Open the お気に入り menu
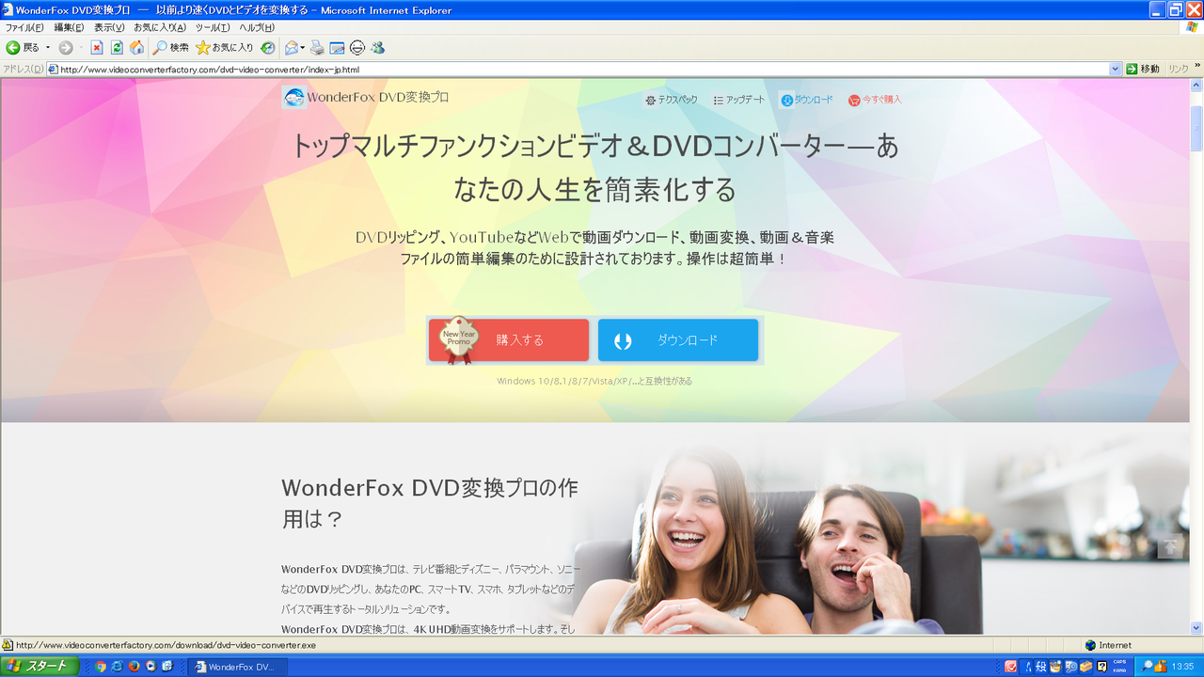 (x=160, y=27)
